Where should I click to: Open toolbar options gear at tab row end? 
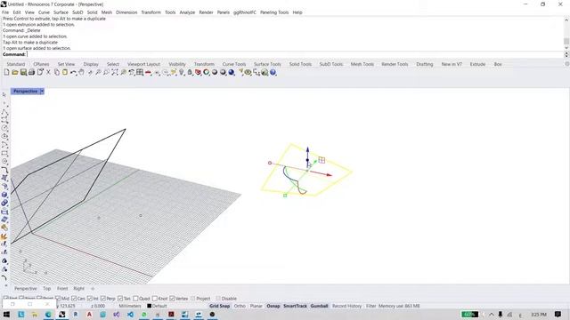coord(567,64)
